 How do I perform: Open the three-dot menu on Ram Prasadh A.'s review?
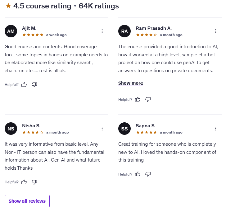[216, 31]
